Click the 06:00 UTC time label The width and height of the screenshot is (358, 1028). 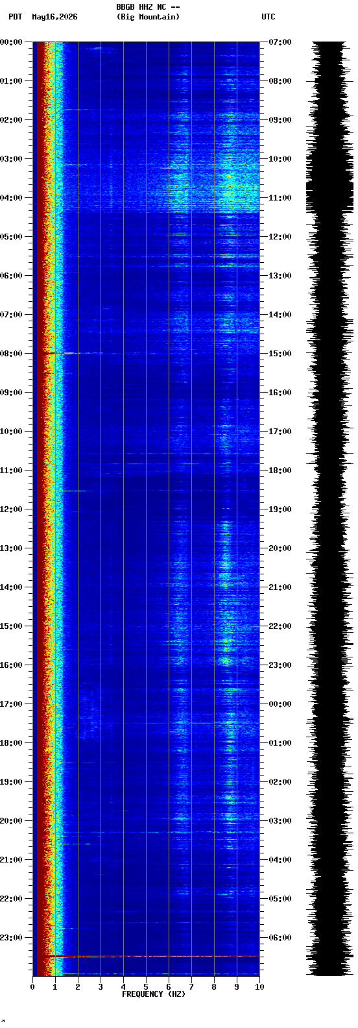(x=280, y=938)
